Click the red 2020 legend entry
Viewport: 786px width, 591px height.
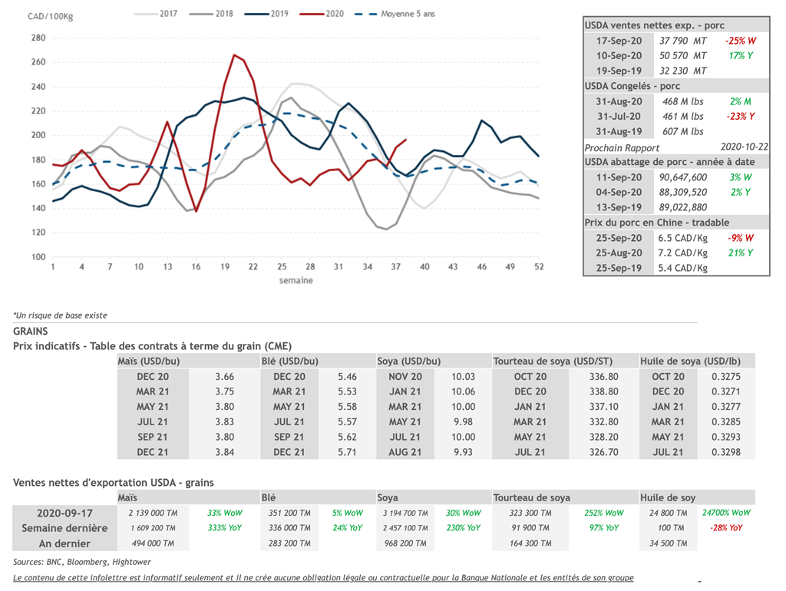pyautogui.click(x=324, y=14)
